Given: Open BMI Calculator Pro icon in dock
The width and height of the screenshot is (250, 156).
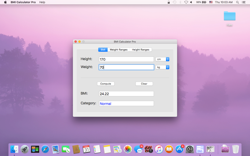Looking at the screenshot, I should click(200, 149).
